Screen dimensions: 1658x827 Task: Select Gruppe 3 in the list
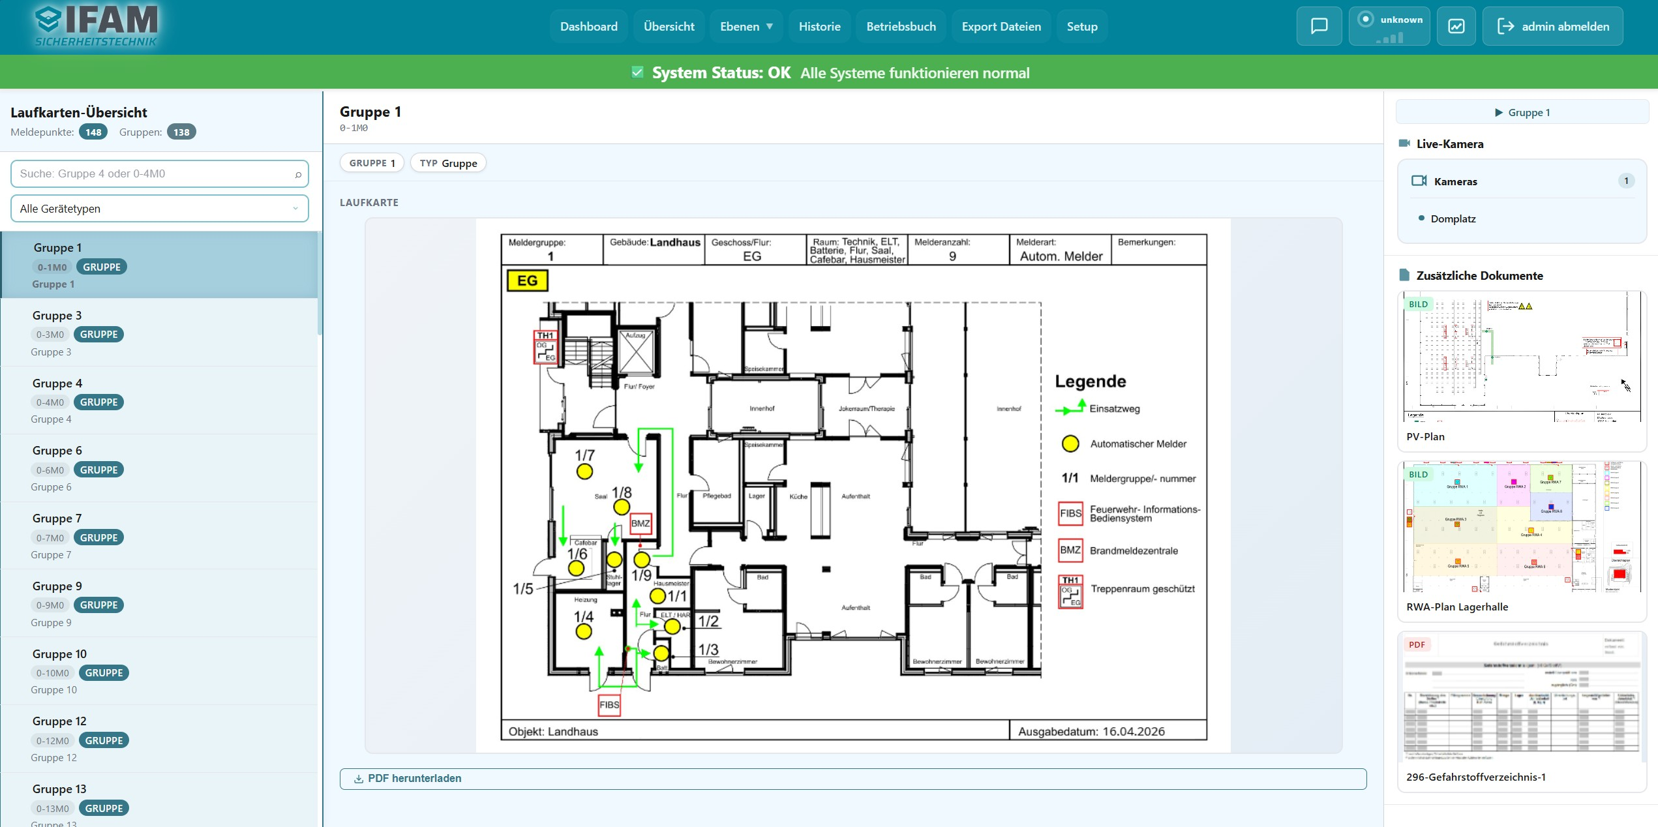tap(158, 333)
